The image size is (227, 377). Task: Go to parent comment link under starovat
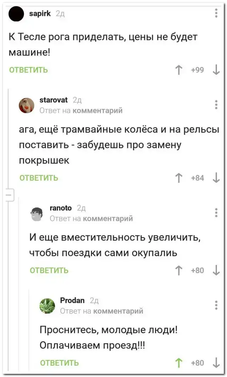pos(98,111)
